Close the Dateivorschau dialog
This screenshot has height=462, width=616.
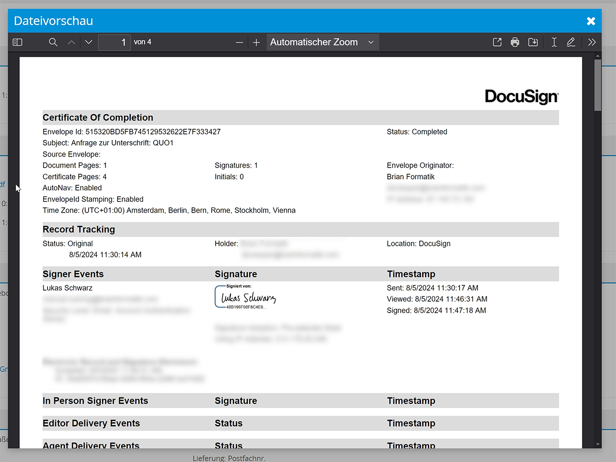[591, 21]
